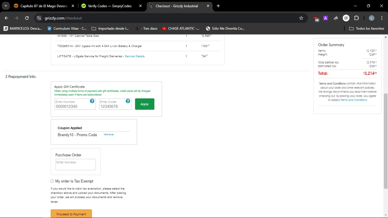Select the order Total $3,214 amount
This screenshot has height=218, width=388.
click(370, 73)
